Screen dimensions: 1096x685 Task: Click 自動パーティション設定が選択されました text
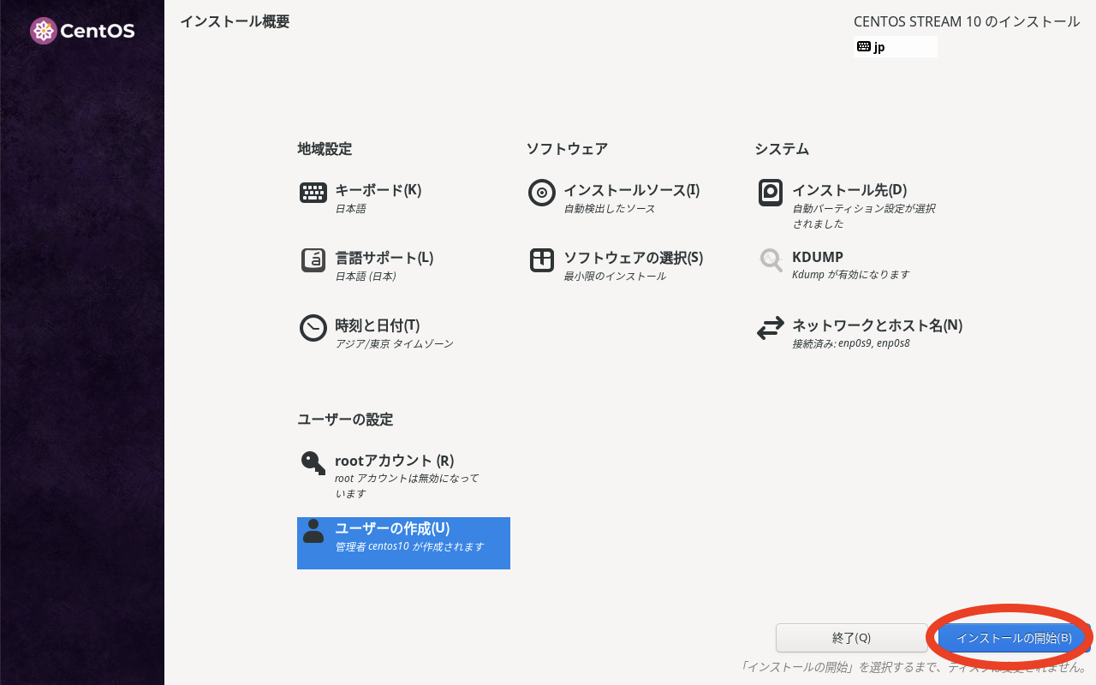[864, 216]
